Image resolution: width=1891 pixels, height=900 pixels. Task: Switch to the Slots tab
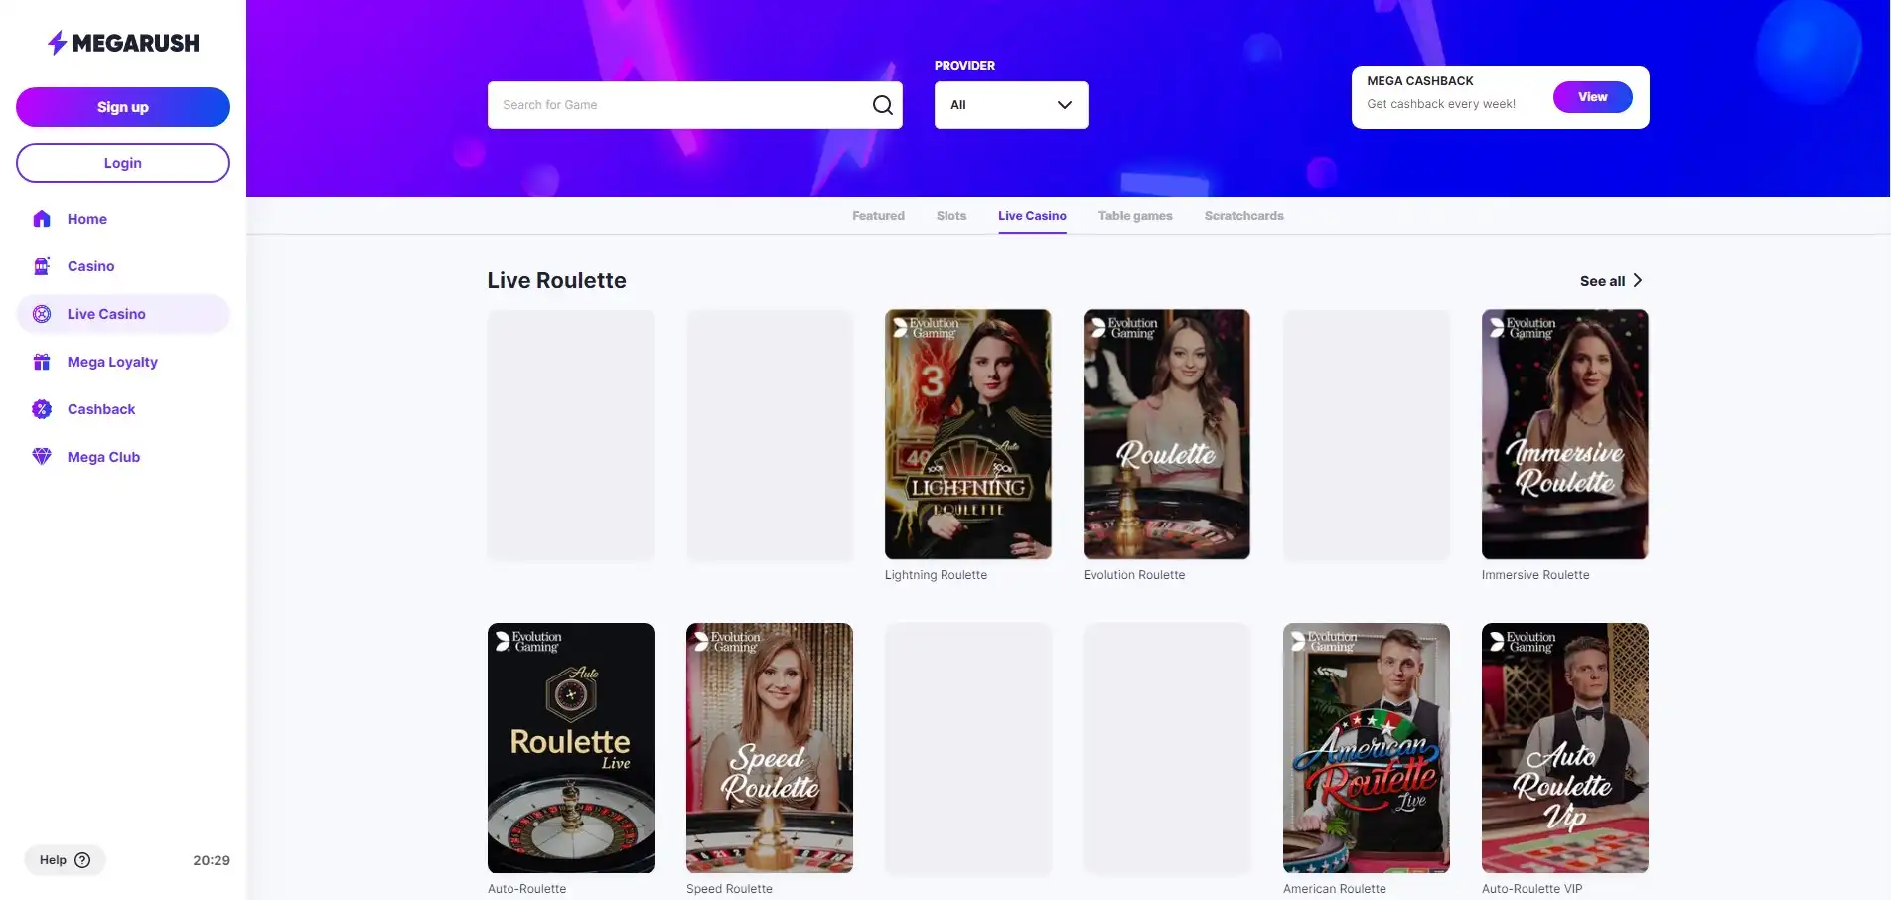[x=950, y=216]
